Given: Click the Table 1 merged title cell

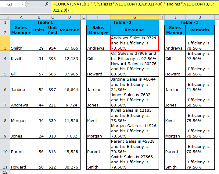Looking at the screenshot, I should coord(45,22).
